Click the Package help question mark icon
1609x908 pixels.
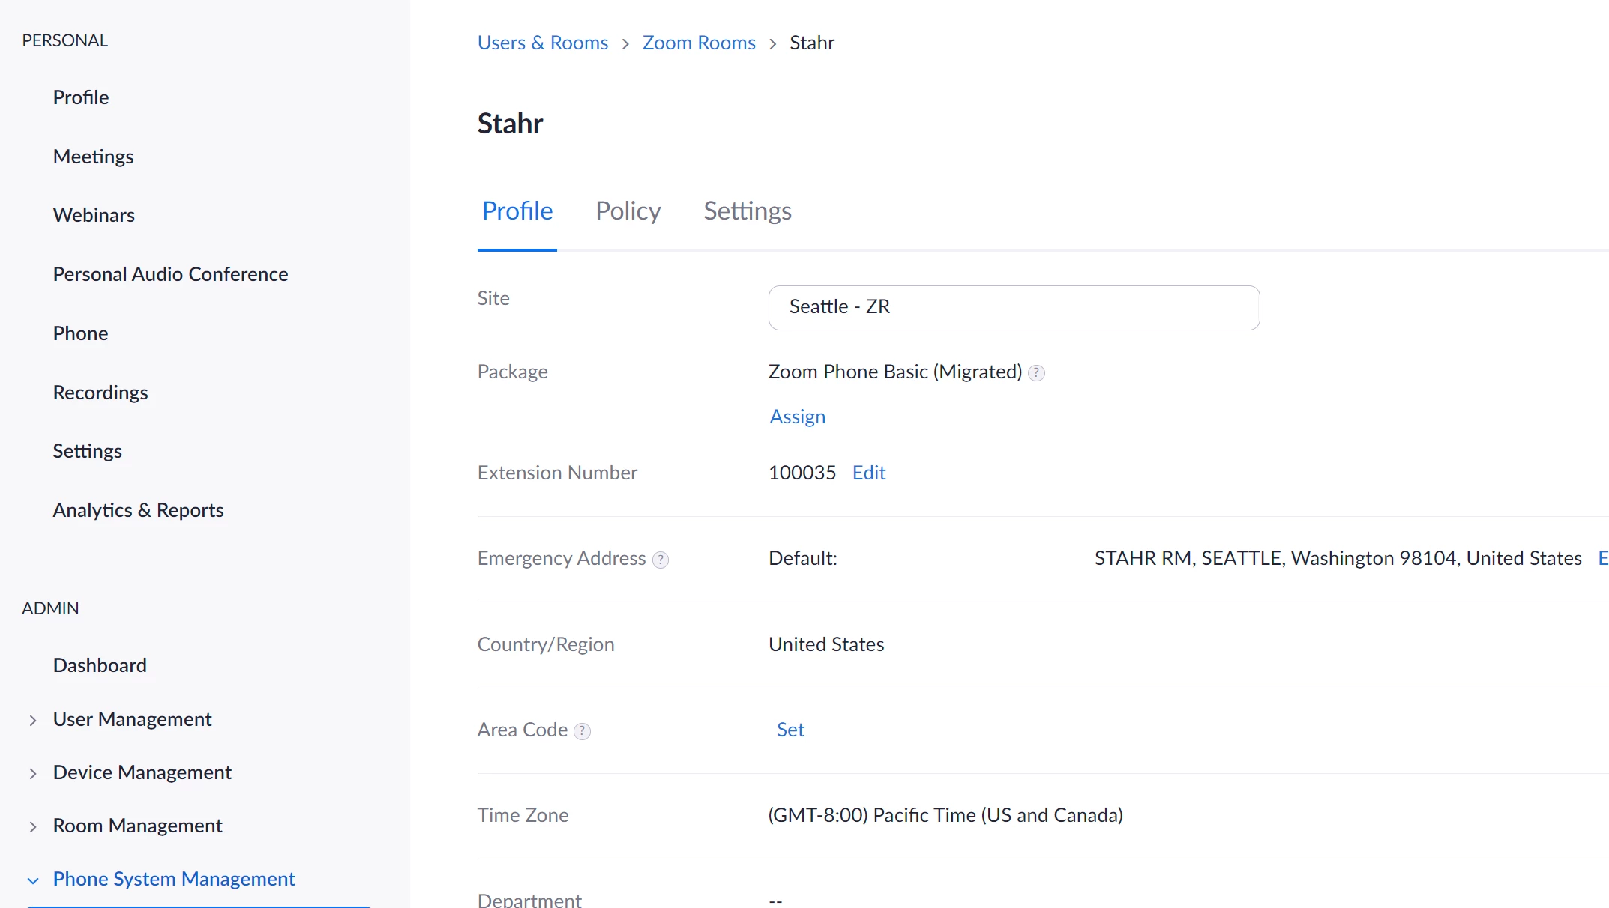pos(1036,373)
